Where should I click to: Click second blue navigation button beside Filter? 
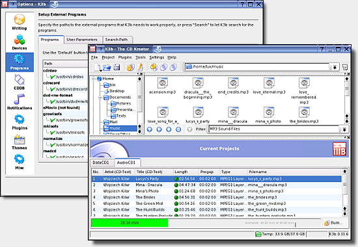(x=159, y=129)
